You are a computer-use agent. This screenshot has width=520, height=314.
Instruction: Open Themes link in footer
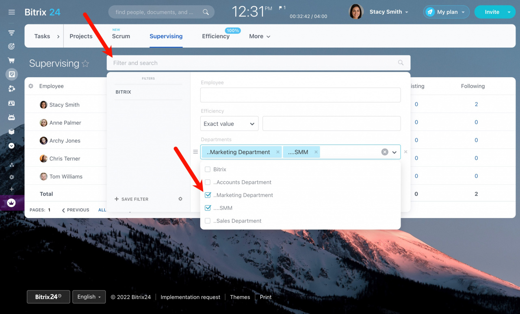tap(240, 297)
